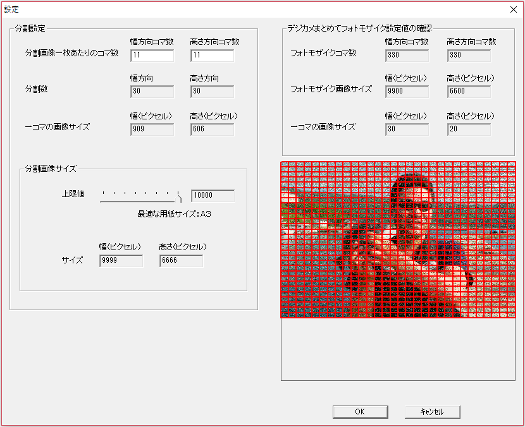The width and height of the screenshot is (525, 427).
Task: Click the デジカメまとめてフォトモザイク設定値の確認 group title
Action: (x=360, y=28)
